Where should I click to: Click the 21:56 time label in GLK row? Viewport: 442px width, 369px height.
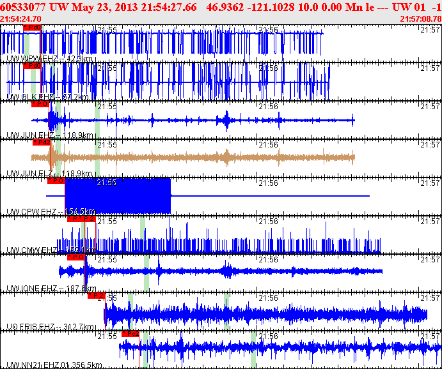(x=269, y=68)
